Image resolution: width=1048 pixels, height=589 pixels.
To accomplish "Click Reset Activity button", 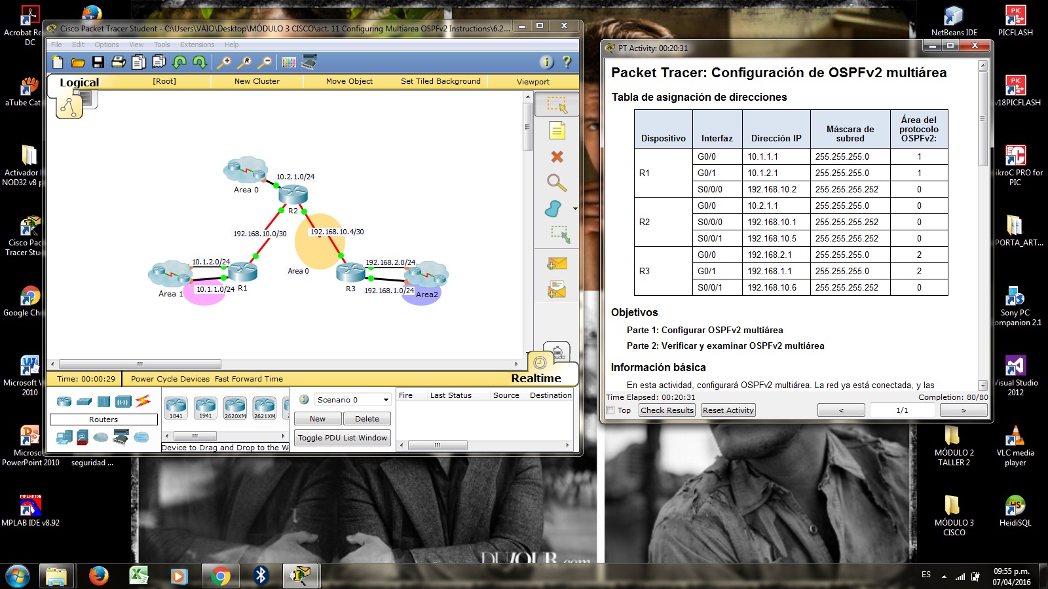I will [x=728, y=410].
